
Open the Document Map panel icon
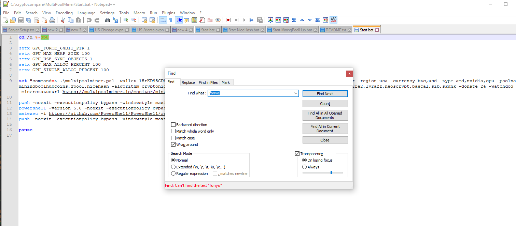coord(194,20)
